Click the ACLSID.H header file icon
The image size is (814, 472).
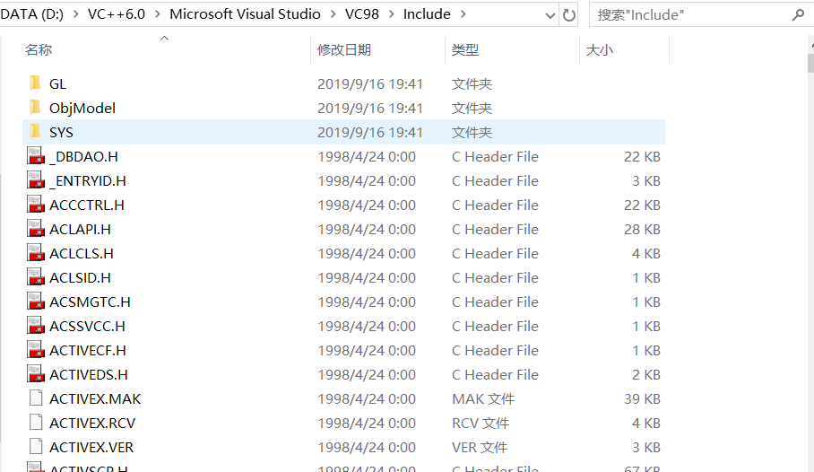pyautogui.click(x=35, y=277)
